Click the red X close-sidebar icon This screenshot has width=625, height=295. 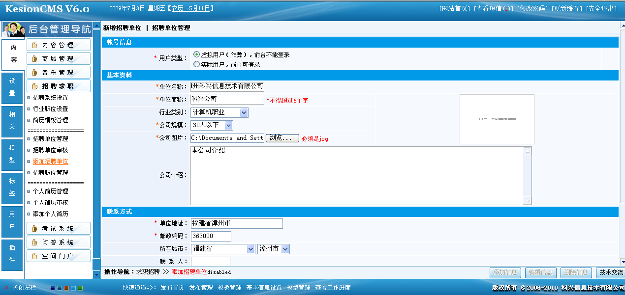[6, 288]
